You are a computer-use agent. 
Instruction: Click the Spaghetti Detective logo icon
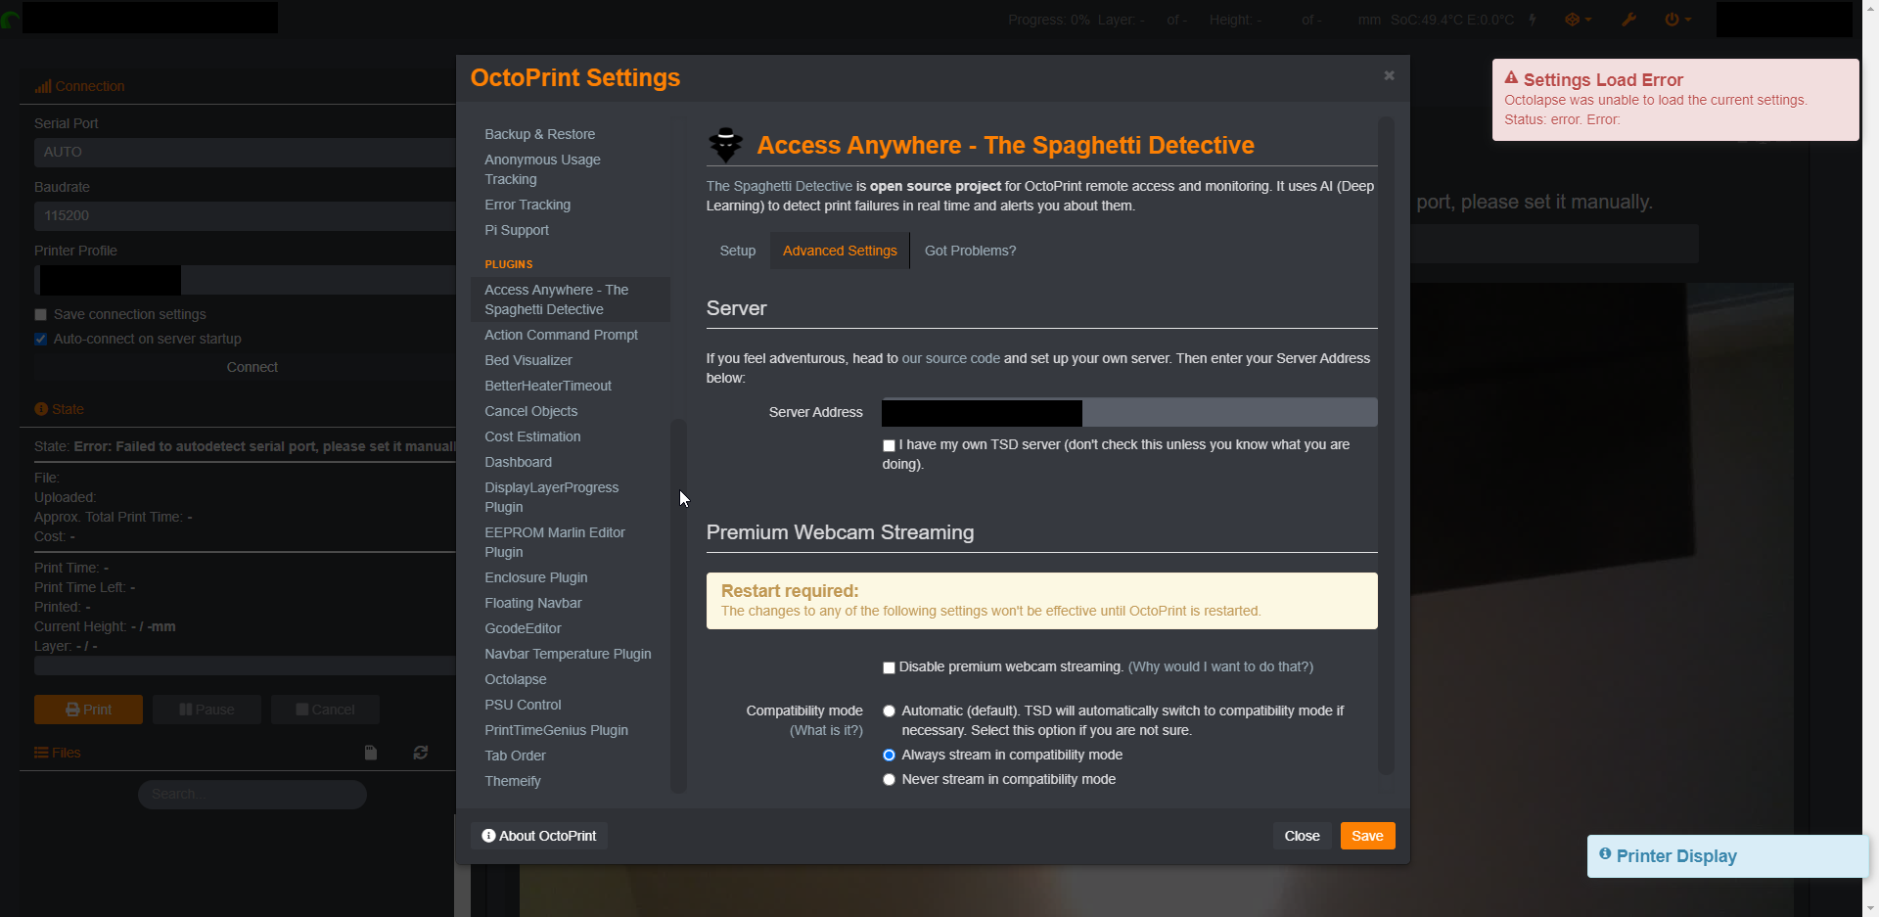[x=726, y=145]
